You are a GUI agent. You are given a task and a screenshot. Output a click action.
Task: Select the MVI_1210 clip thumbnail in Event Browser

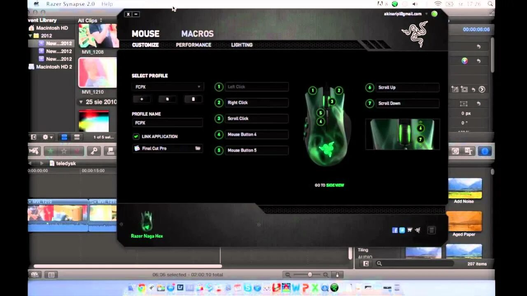click(98, 73)
